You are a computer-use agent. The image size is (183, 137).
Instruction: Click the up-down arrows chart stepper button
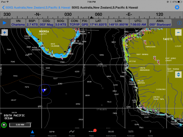click(x=178, y=74)
